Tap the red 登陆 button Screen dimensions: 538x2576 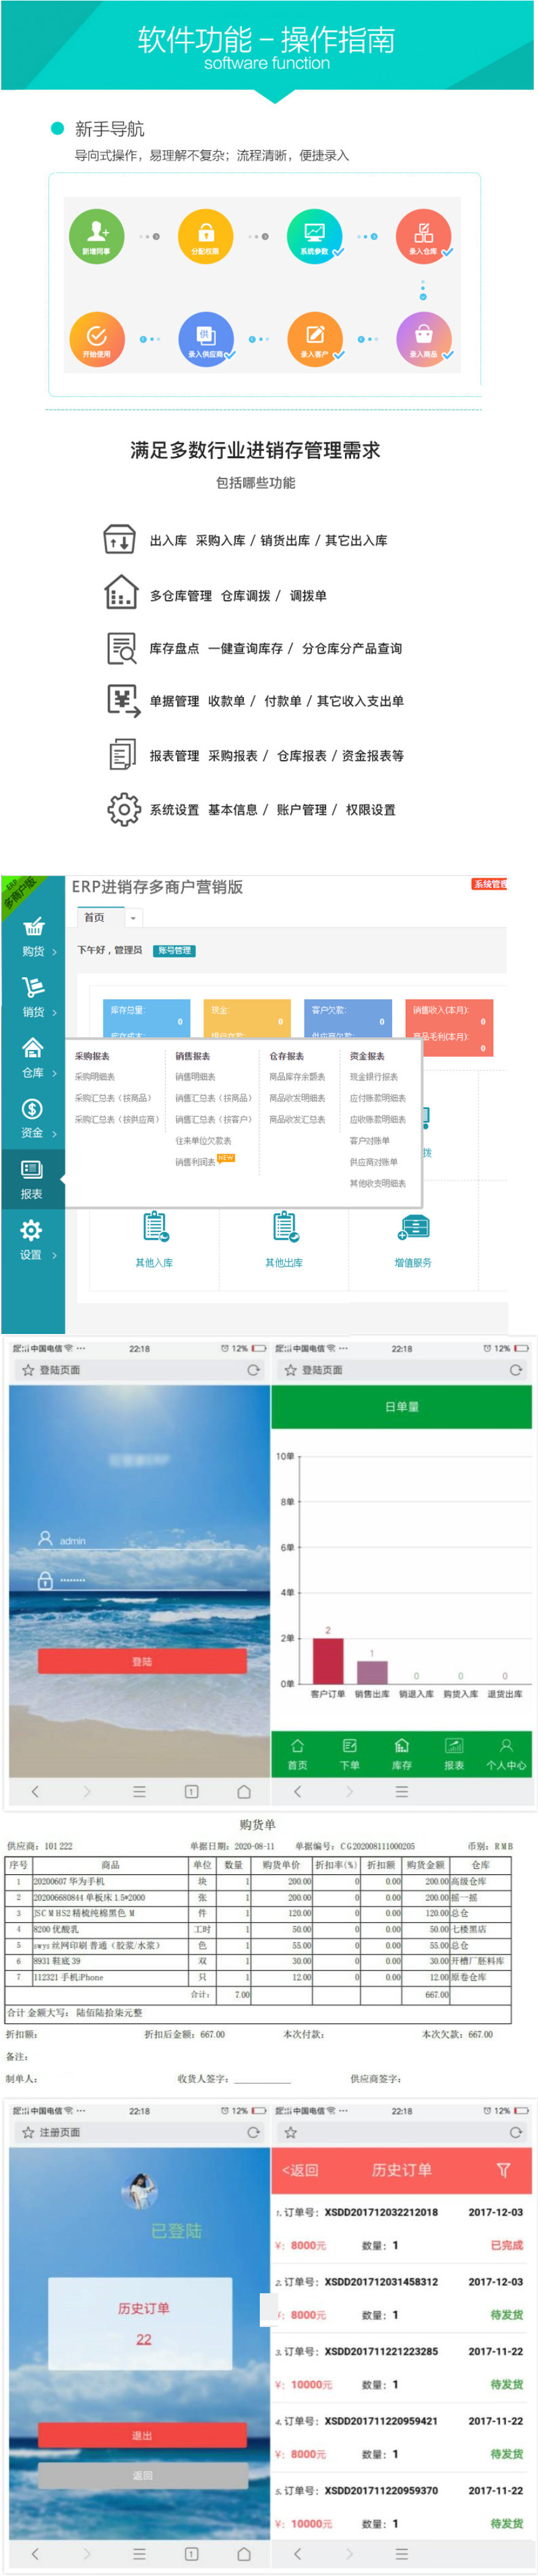(x=142, y=1661)
